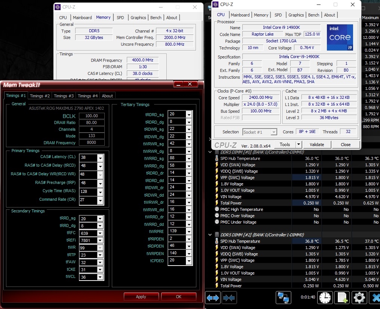Screen dimensions: 380x309
Task: Click the lightning icon beside VDDQ (SWB) Voltage of DIMM #0
Action: [217, 171]
